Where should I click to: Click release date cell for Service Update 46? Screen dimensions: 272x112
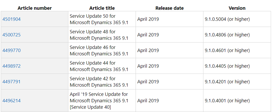169,51
